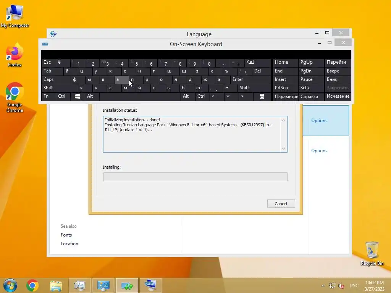Click the РУС input language indicator

354,285
